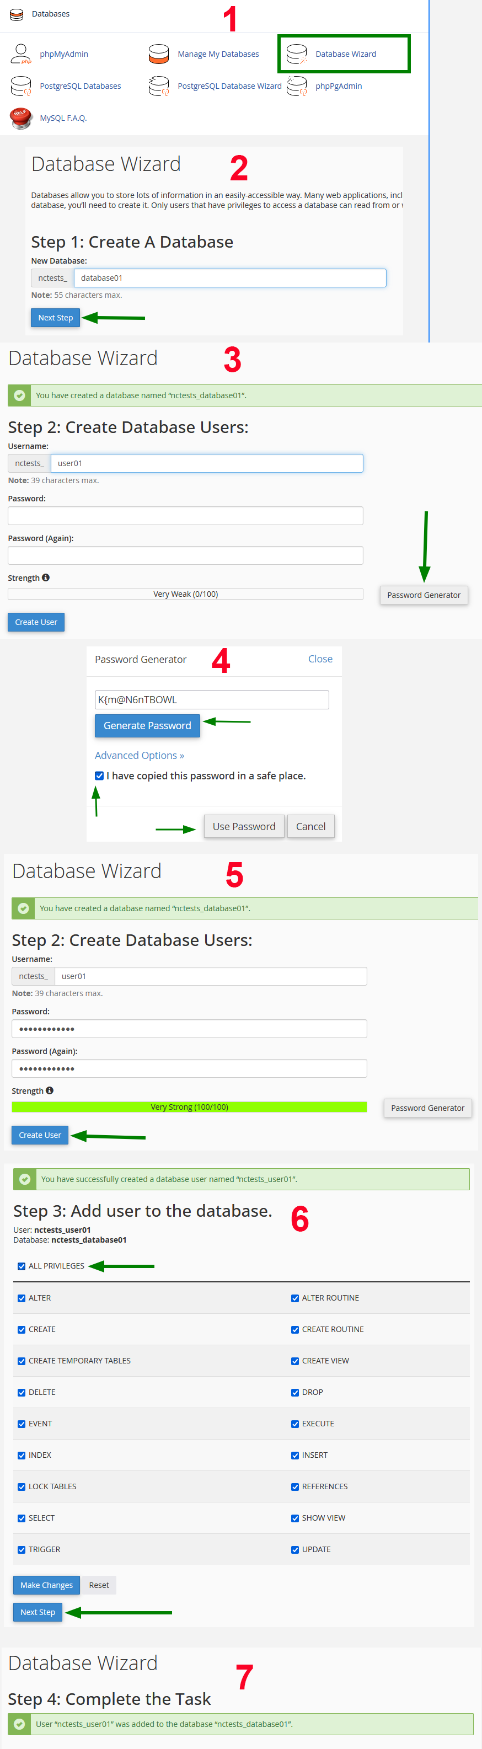Uncheck the ALTER privilege checkbox
This screenshot has height=1749, width=482.
[22, 1298]
